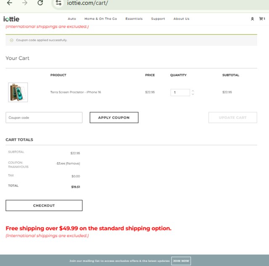The height and width of the screenshot is (266, 269).
Task: Open the account profile icon
Action: point(252,19)
